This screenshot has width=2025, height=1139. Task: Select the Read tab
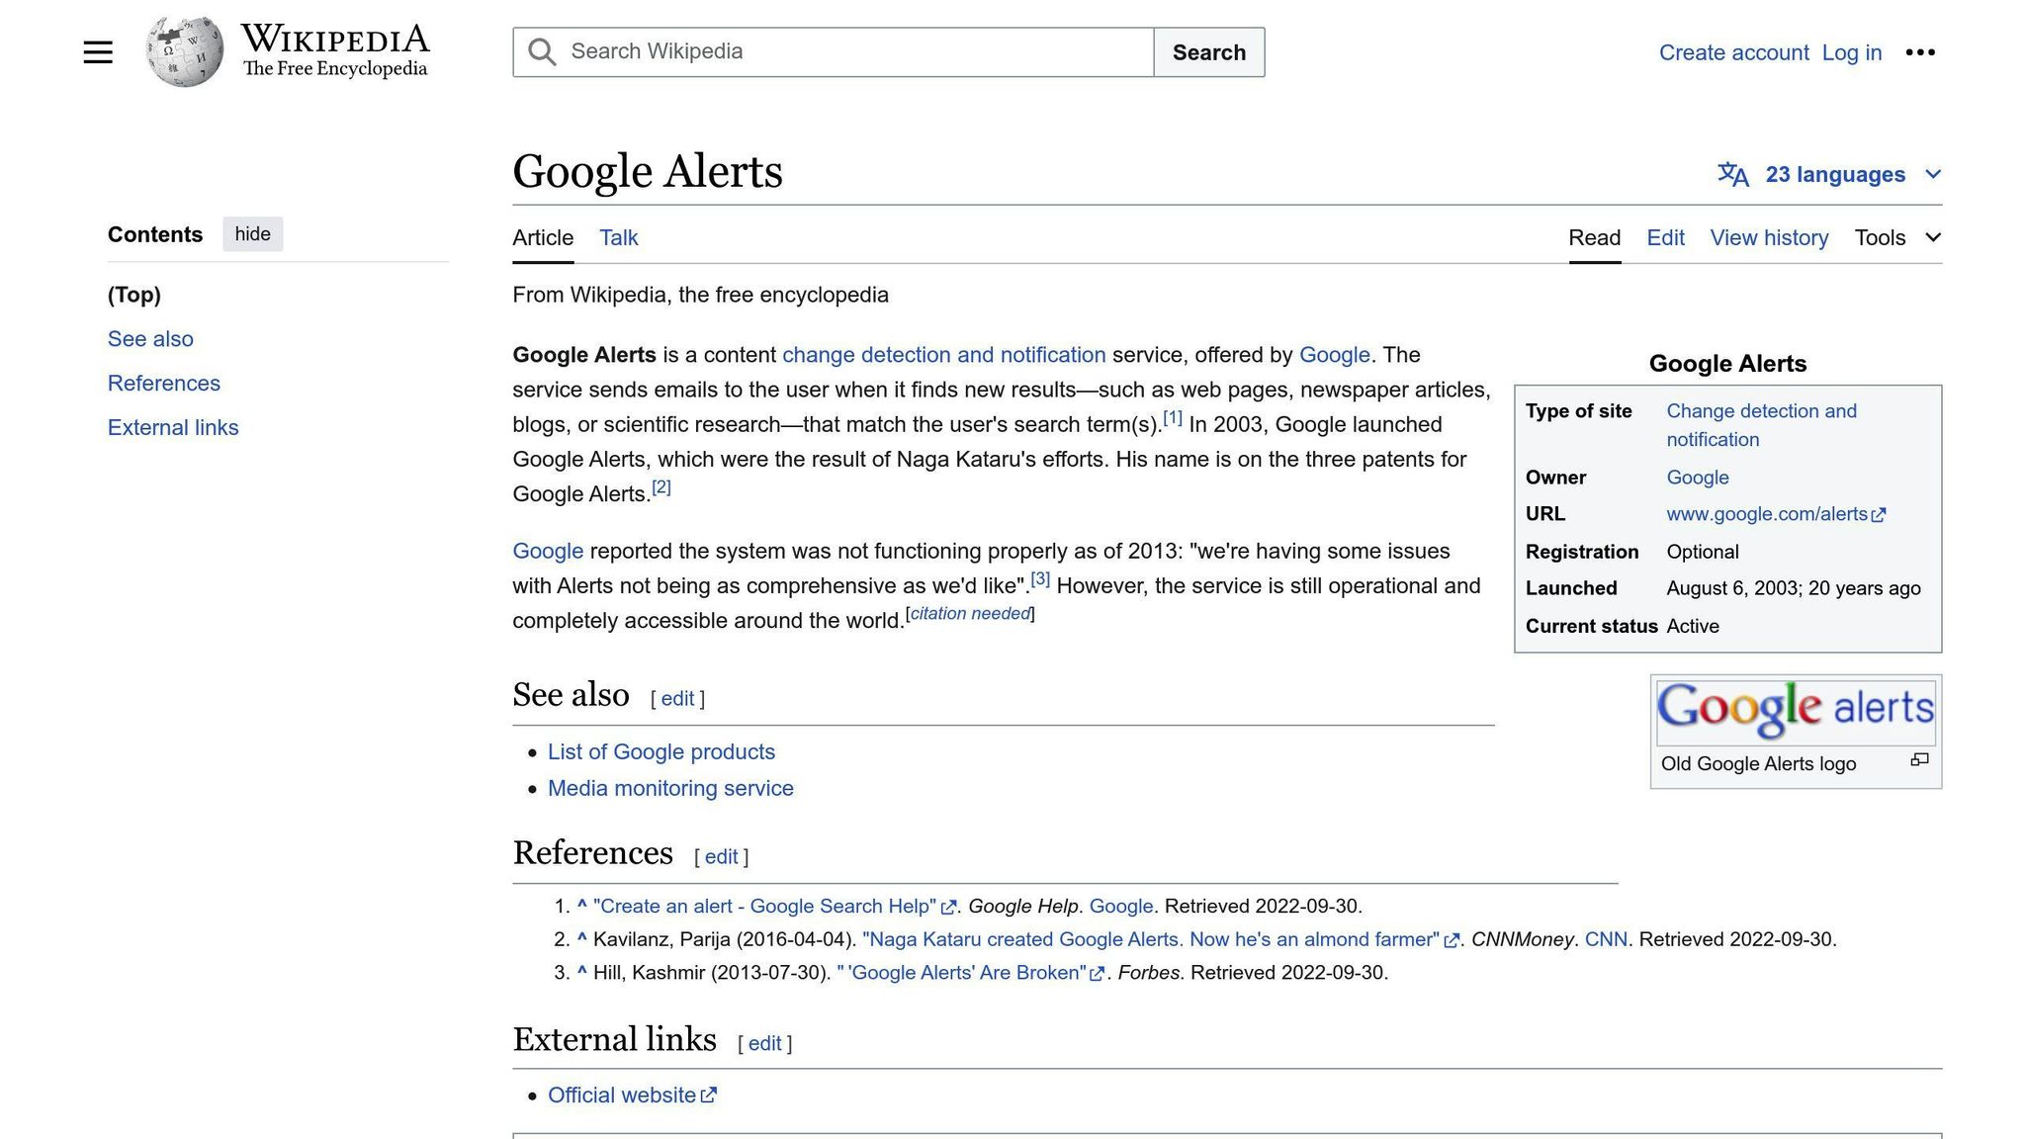(1594, 238)
